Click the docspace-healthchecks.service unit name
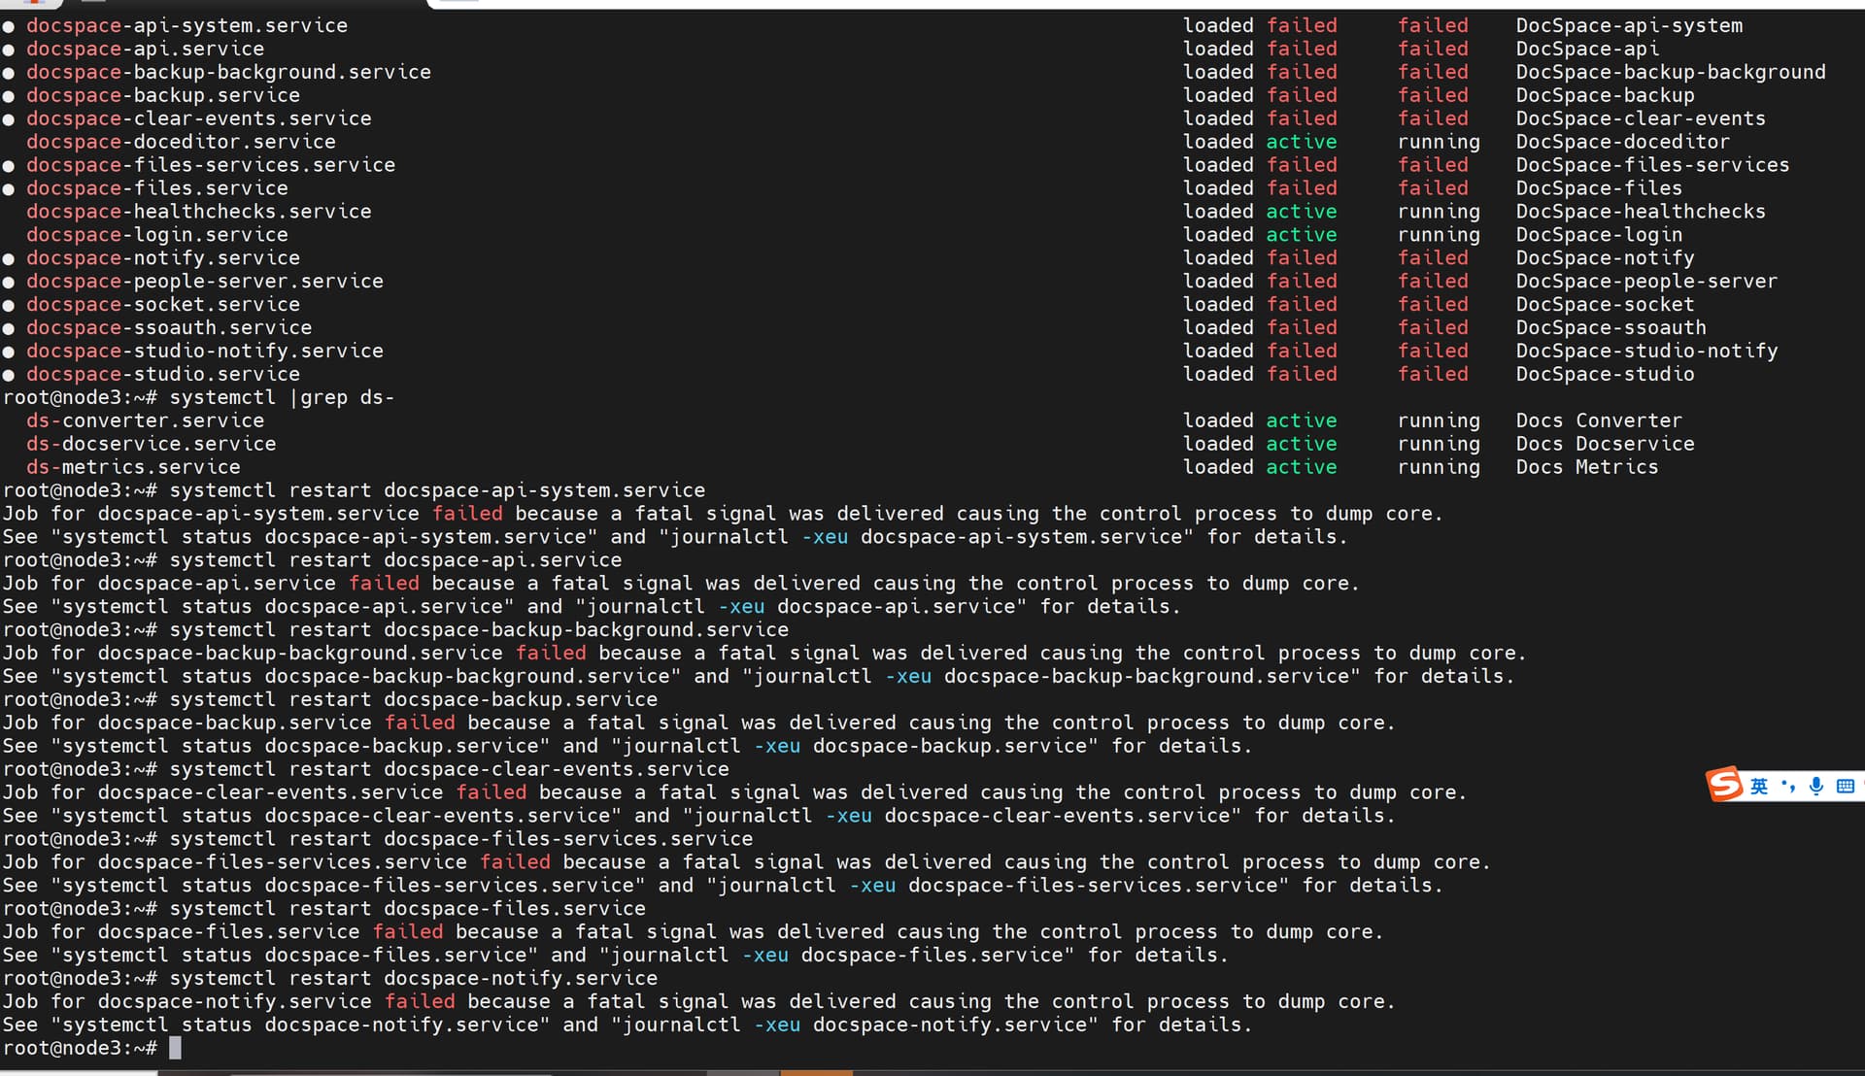The width and height of the screenshot is (1865, 1076). pos(199,212)
